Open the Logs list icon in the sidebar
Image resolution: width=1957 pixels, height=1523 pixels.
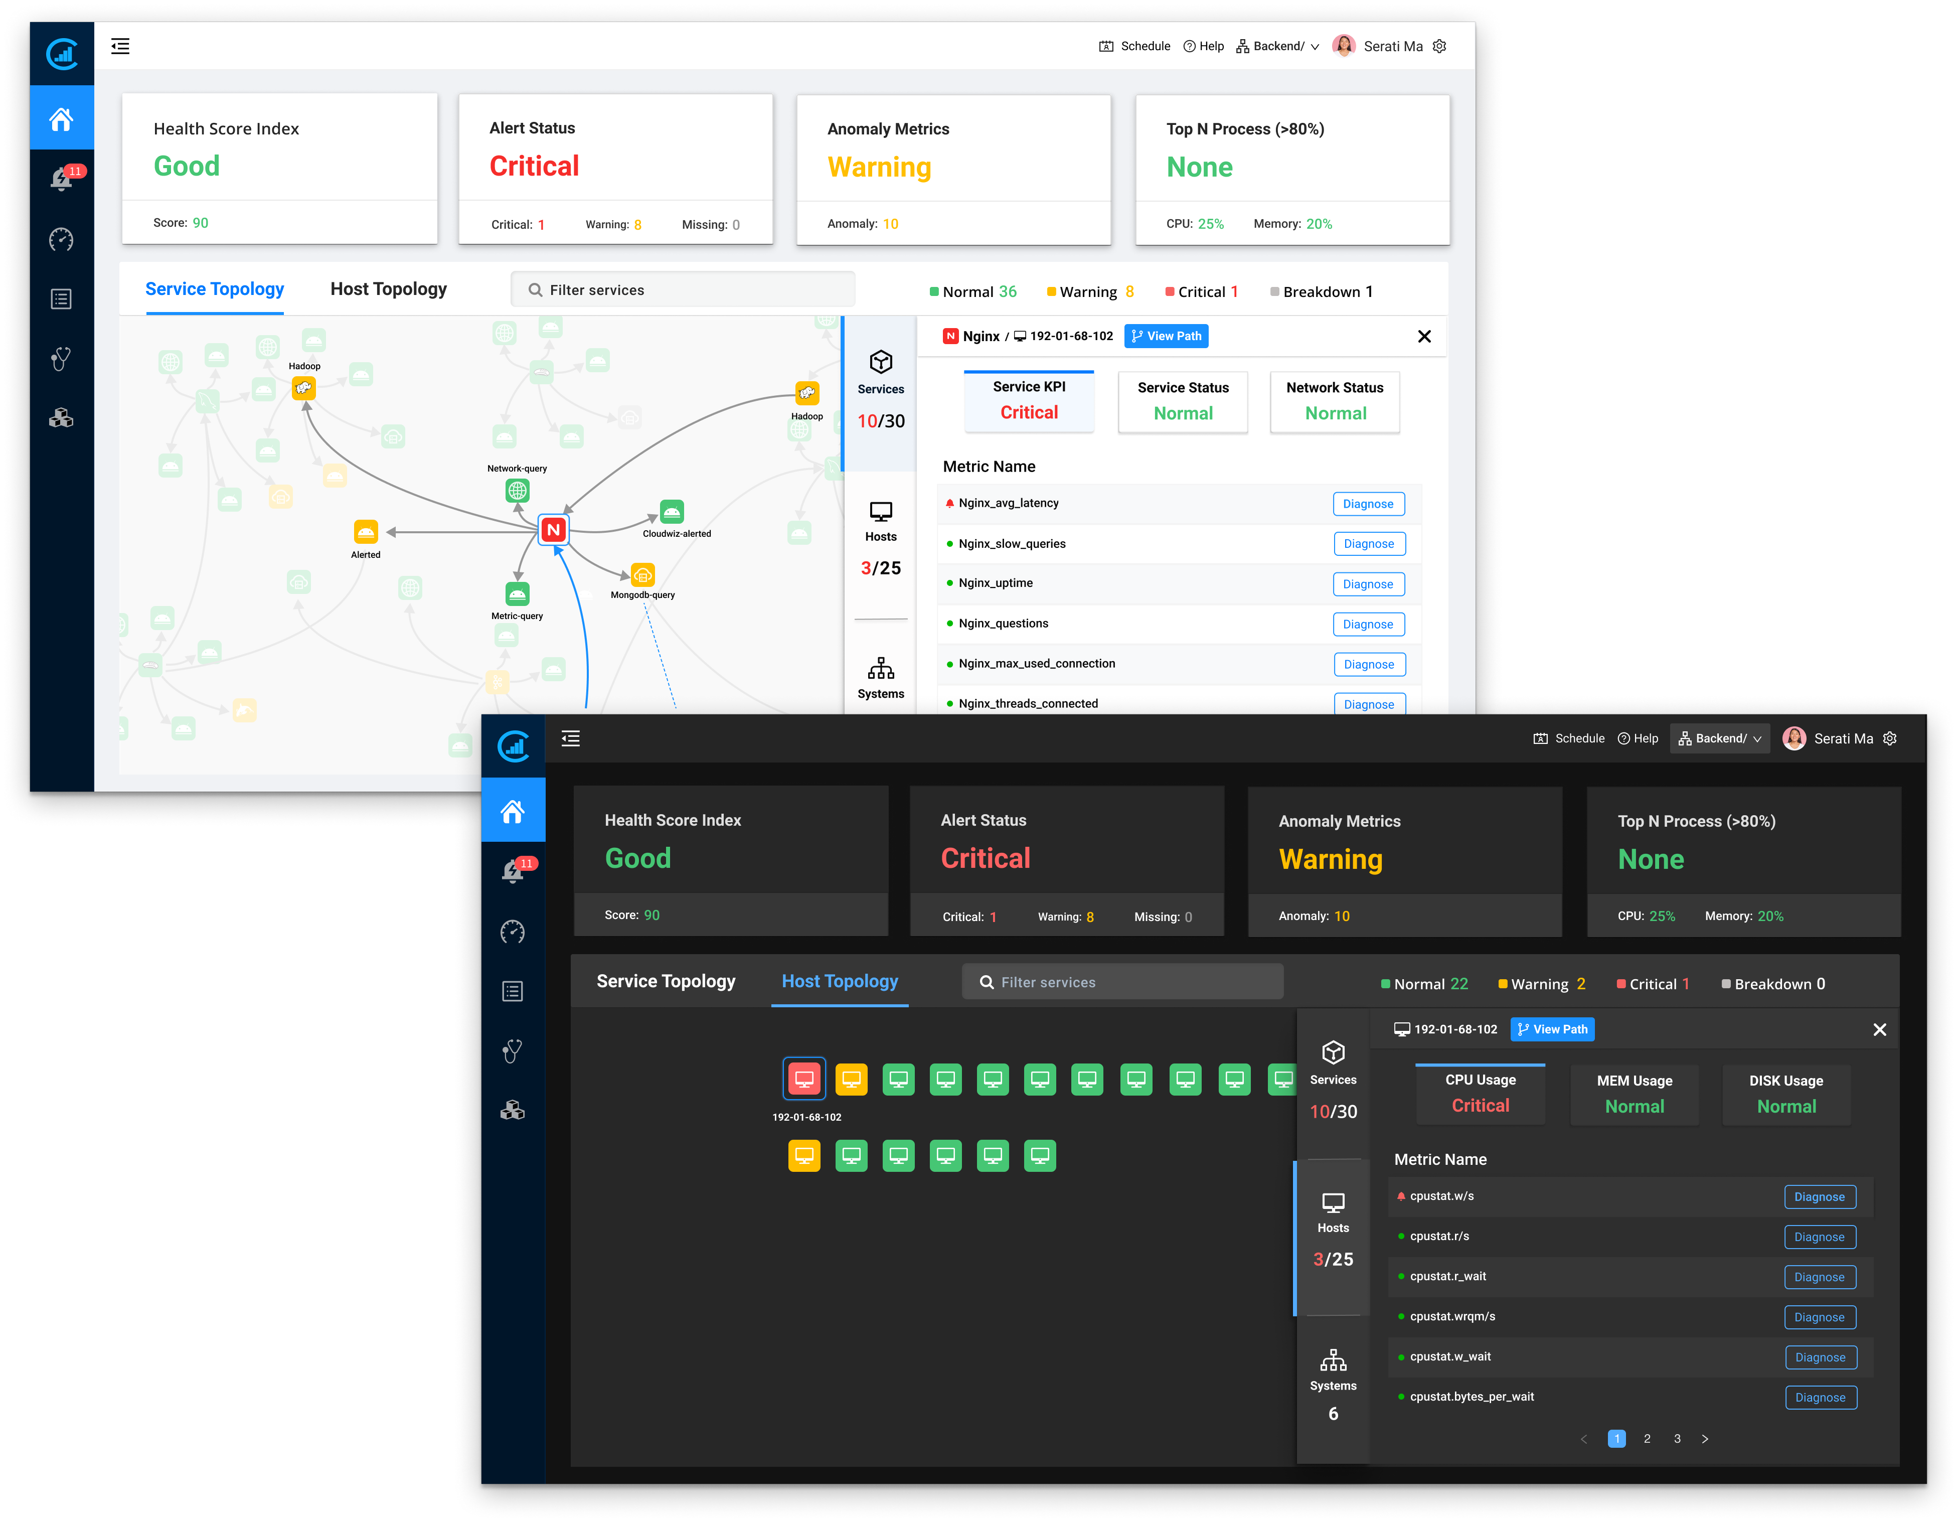[x=513, y=991]
